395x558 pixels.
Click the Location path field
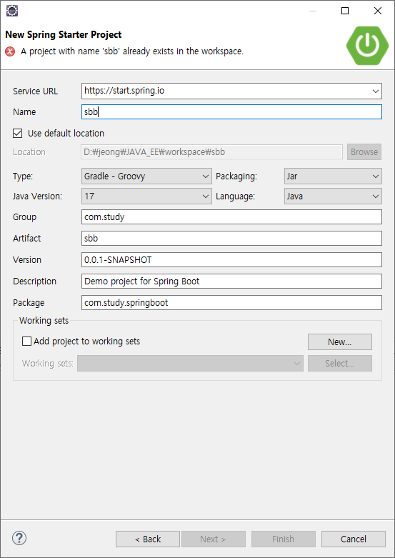[211, 152]
